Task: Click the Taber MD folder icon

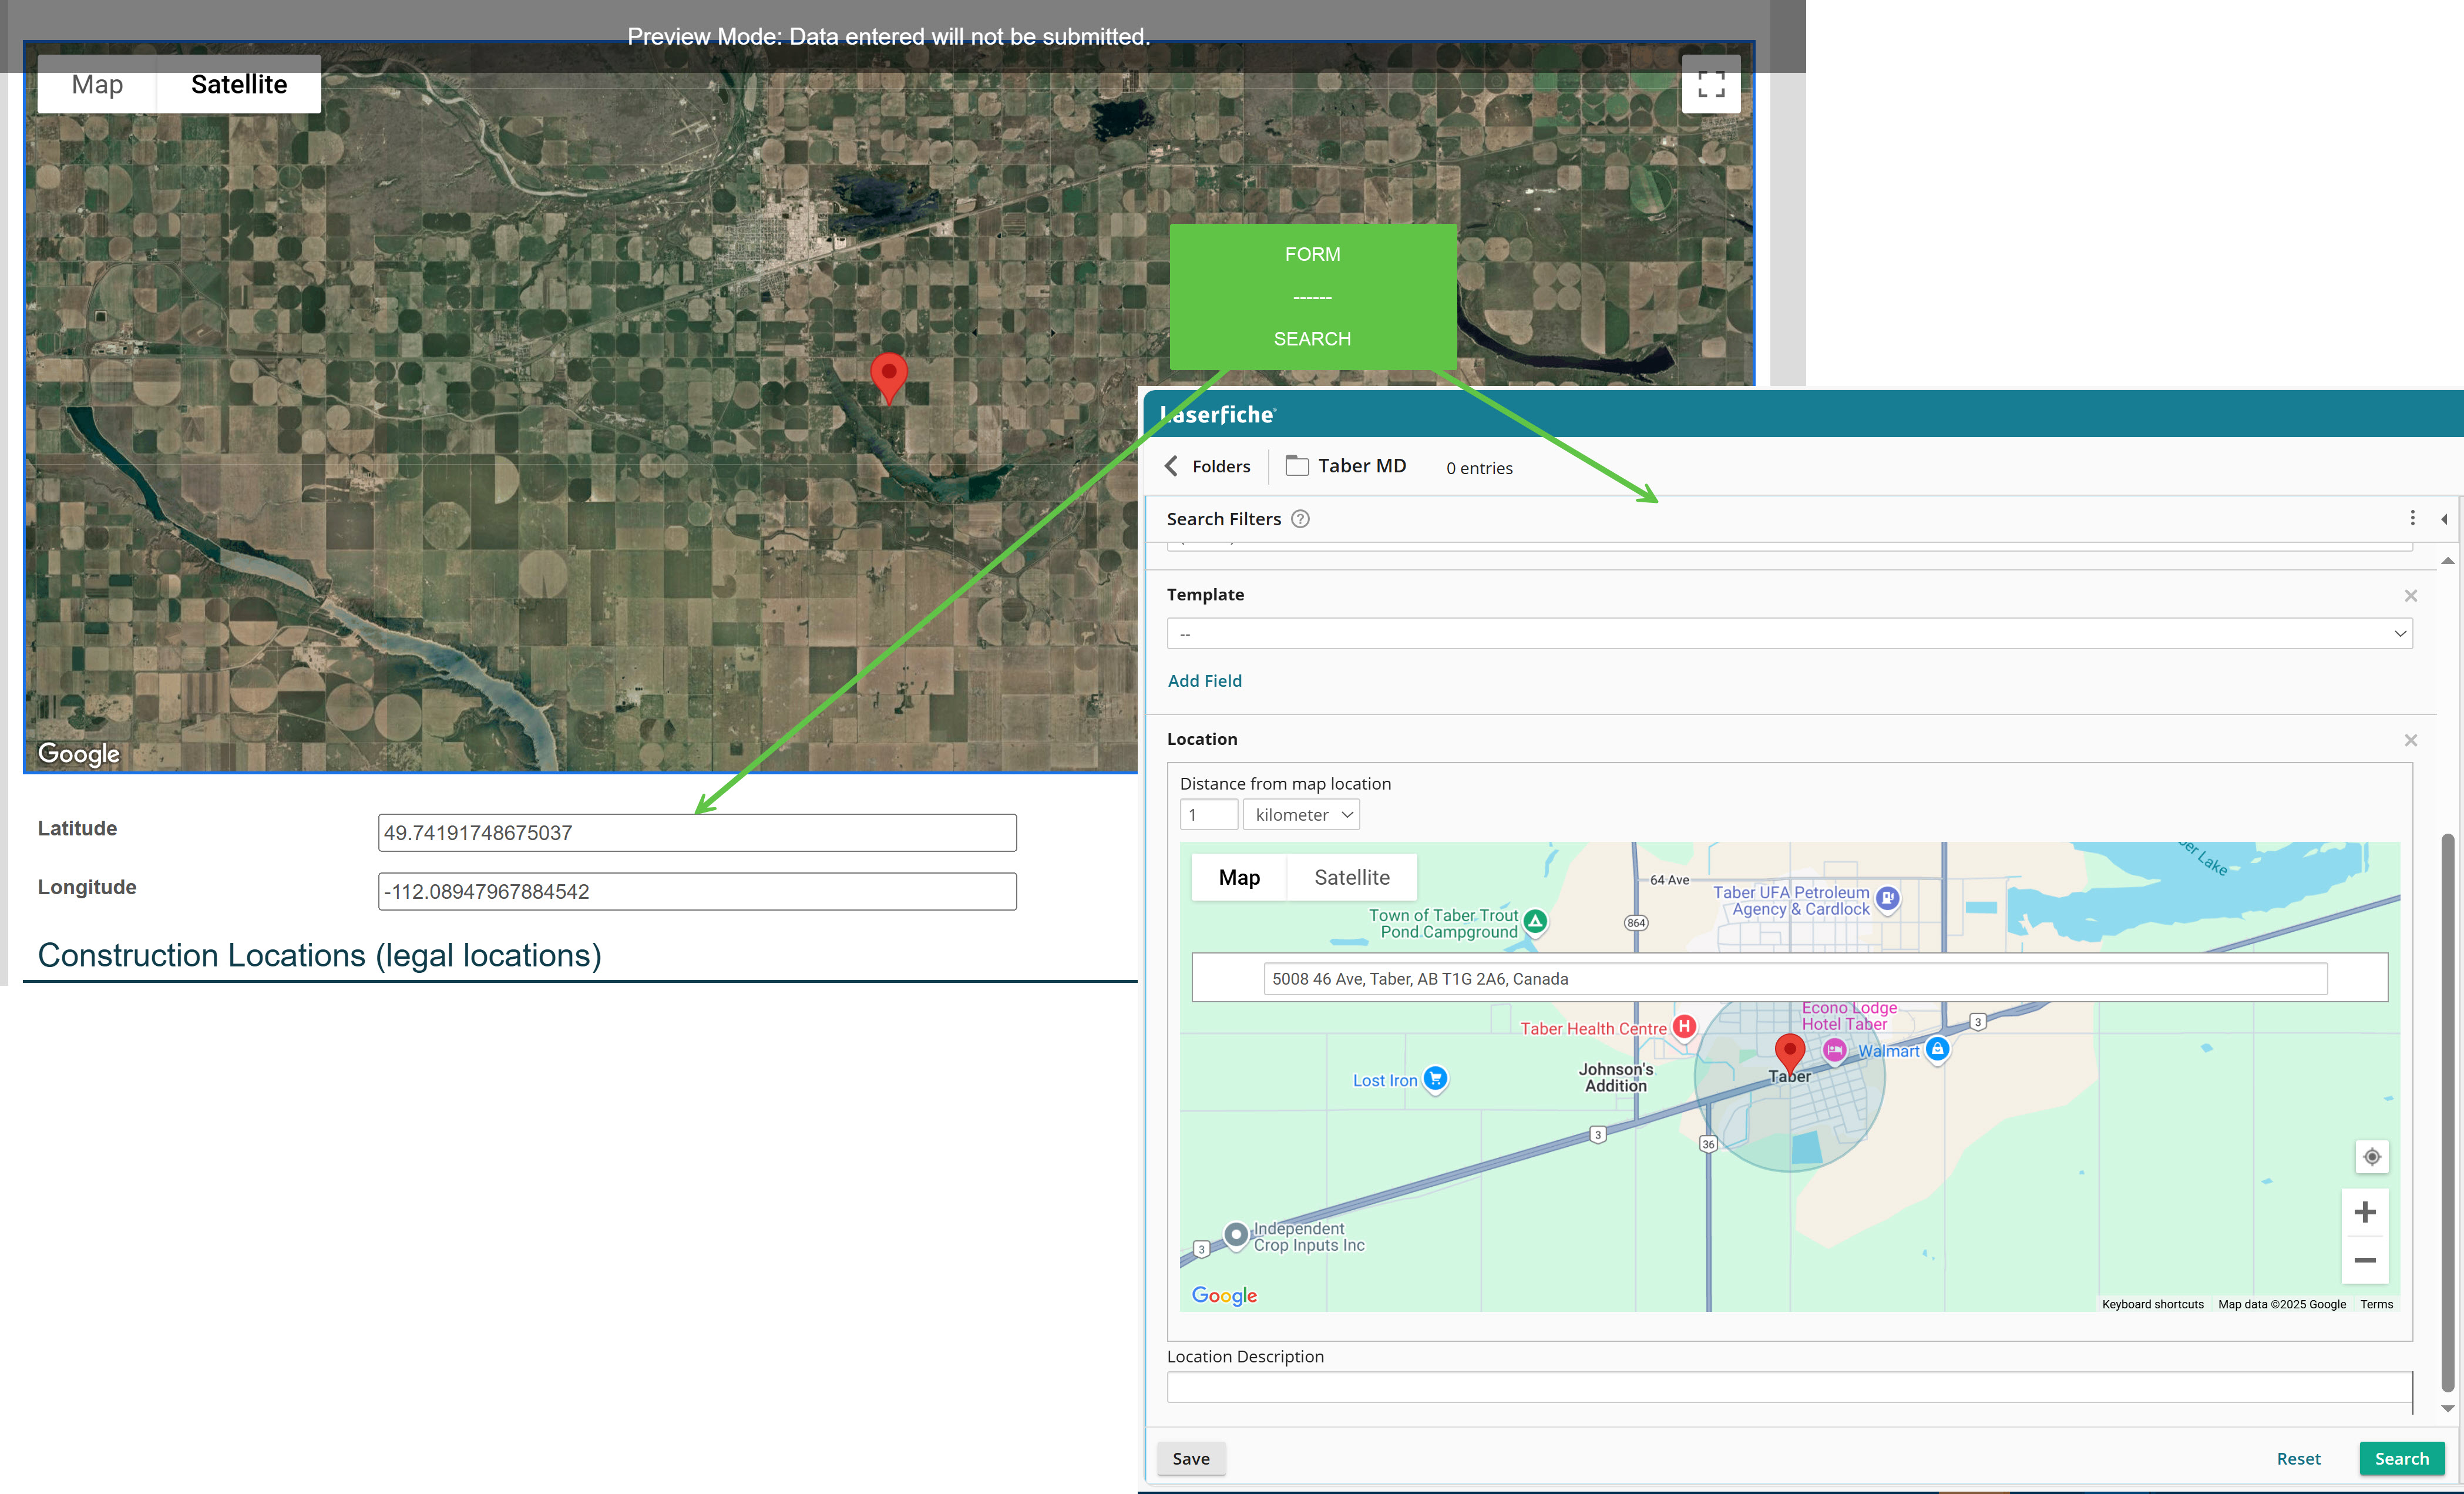Action: (x=1297, y=466)
